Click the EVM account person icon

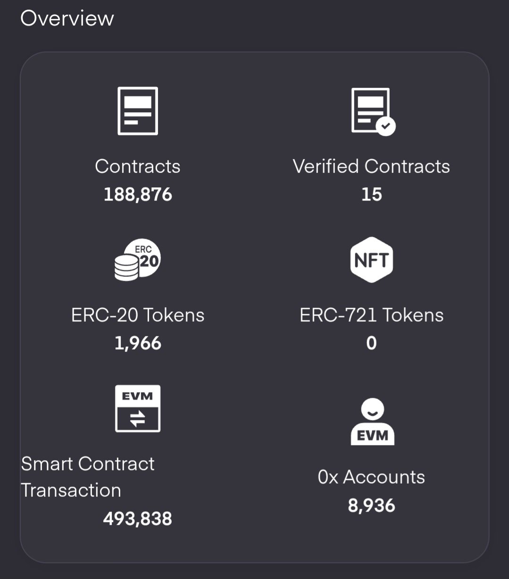tap(372, 422)
